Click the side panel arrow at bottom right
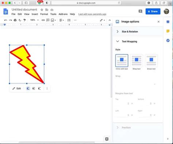The width and height of the screenshot is (173, 144). 168,139
